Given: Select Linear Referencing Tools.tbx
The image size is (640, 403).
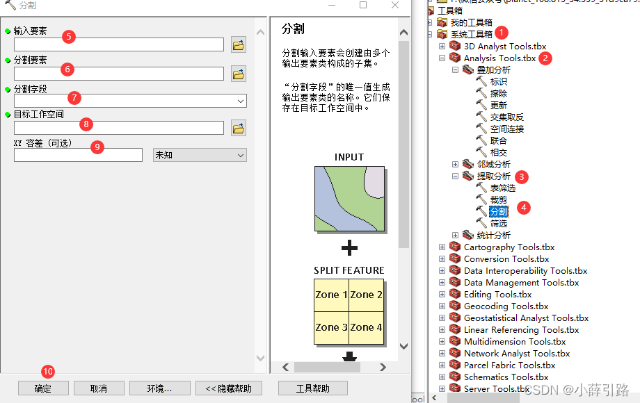Looking at the screenshot, I should pyautogui.click(x=521, y=329).
